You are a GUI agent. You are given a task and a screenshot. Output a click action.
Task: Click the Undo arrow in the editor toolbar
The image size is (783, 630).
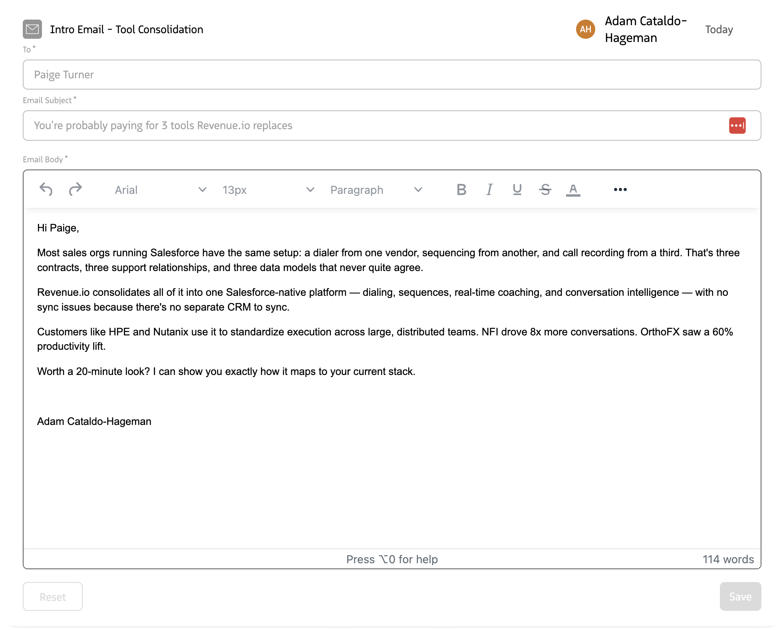coord(46,189)
